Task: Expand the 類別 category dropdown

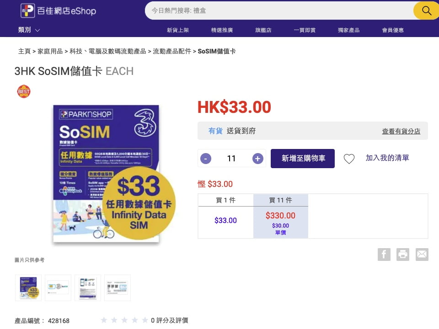Action: (x=29, y=30)
